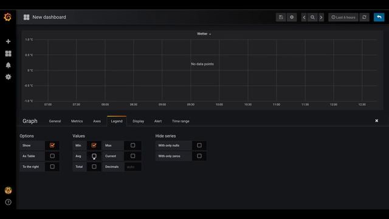Click the -1.0 °C y-axis label
Screen dimensions: 389x219
(29, 101)
